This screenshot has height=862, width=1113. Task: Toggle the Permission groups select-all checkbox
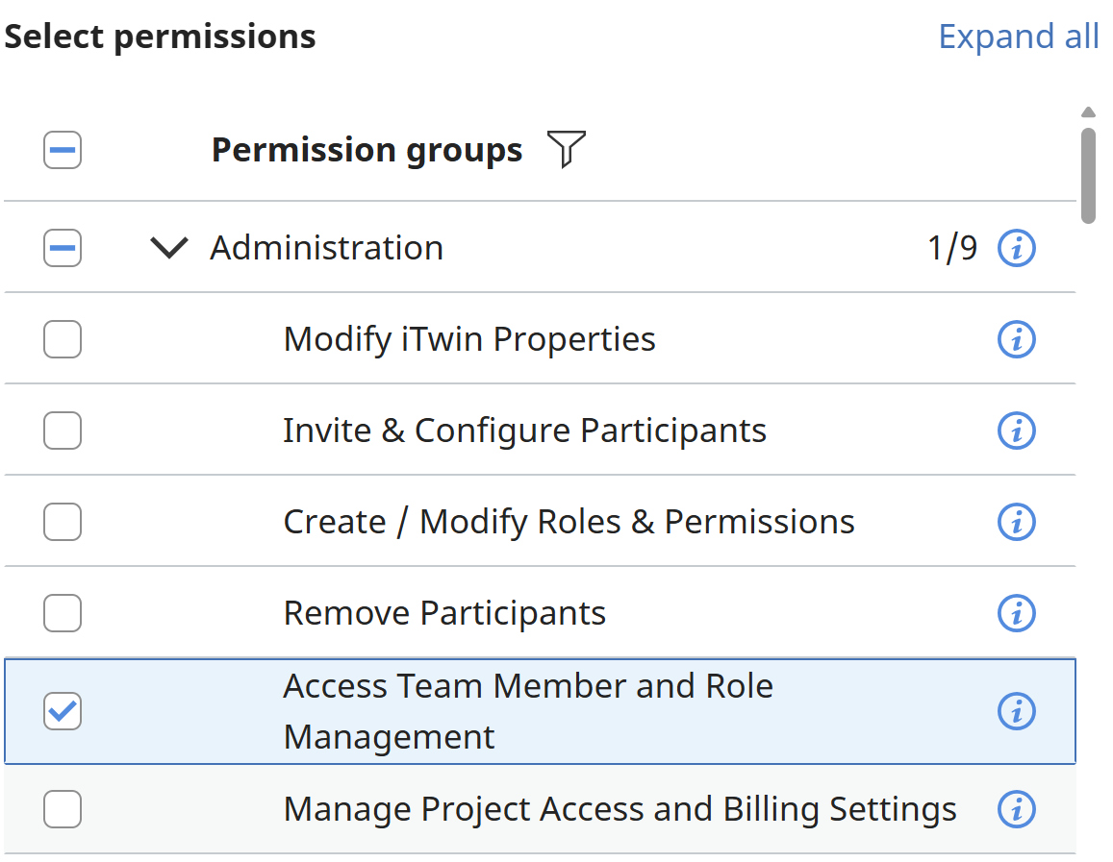(x=63, y=150)
